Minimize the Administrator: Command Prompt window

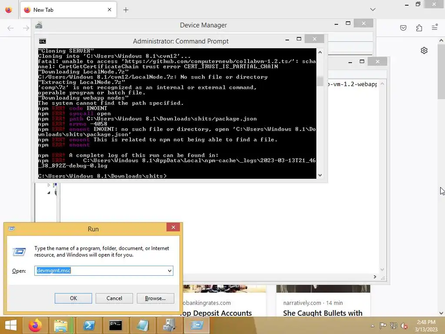point(287,39)
